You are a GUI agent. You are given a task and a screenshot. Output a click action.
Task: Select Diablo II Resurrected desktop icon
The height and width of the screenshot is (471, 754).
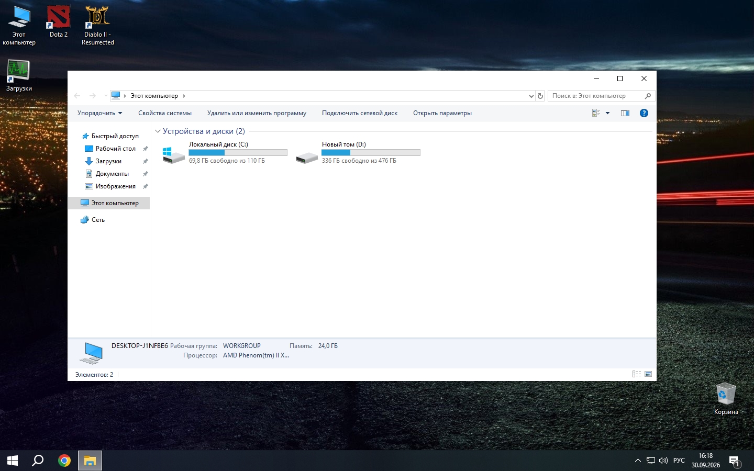click(98, 25)
